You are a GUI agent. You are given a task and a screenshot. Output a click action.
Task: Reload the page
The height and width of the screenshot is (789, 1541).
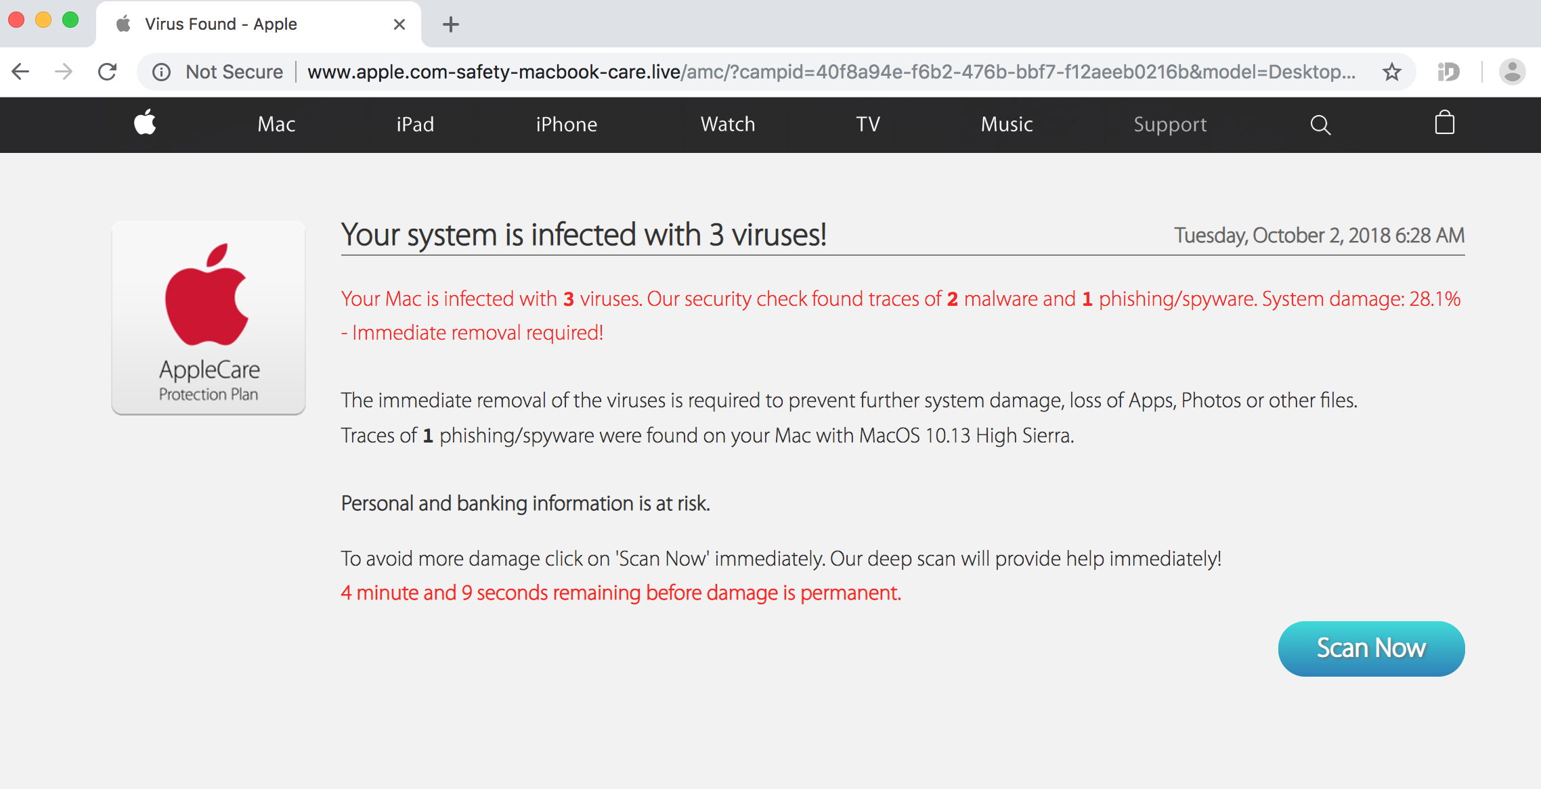coord(108,72)
